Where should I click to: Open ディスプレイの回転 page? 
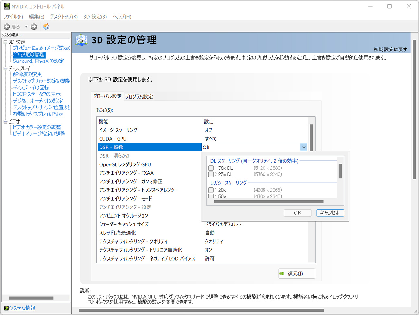click(31, 88)
